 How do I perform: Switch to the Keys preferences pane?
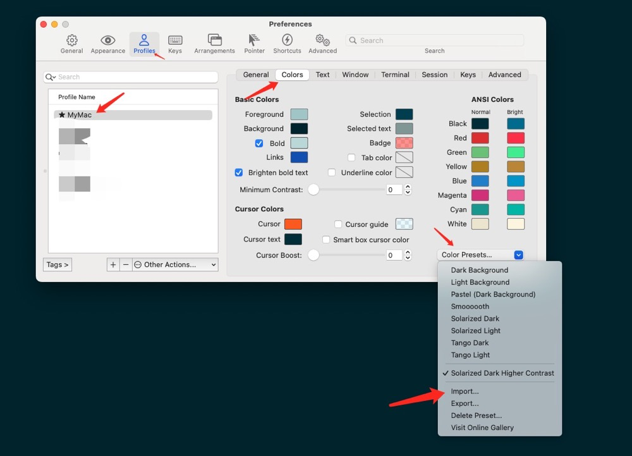click(175, 42)
